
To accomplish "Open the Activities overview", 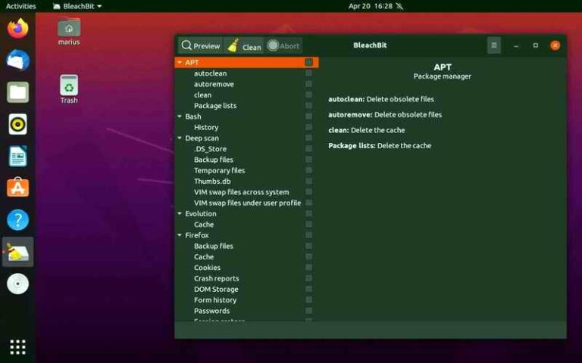I will (x=20, y=6).
